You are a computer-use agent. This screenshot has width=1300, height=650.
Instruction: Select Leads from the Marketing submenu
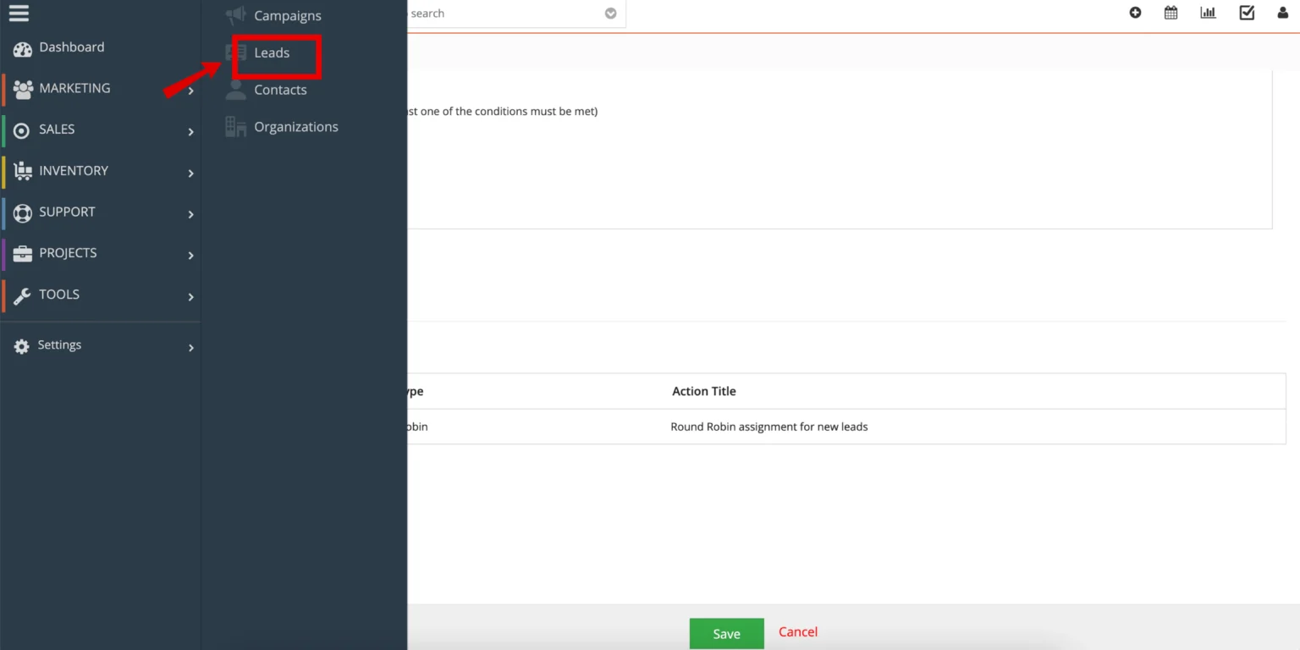tap(271, 52)
